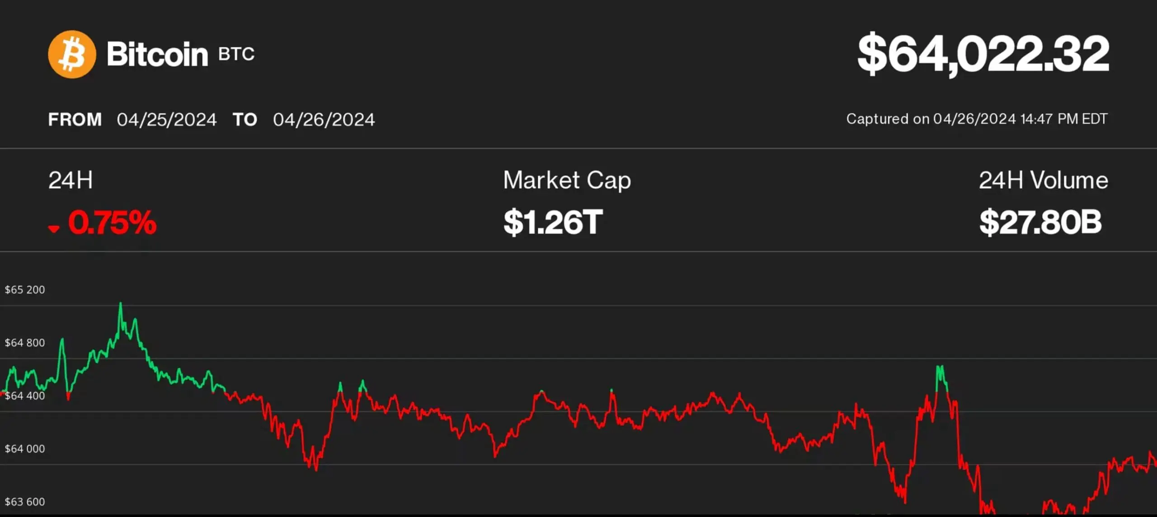Select the 24H Volume label
Screen dimensions: 1157x517
[x=1043, y=180]
